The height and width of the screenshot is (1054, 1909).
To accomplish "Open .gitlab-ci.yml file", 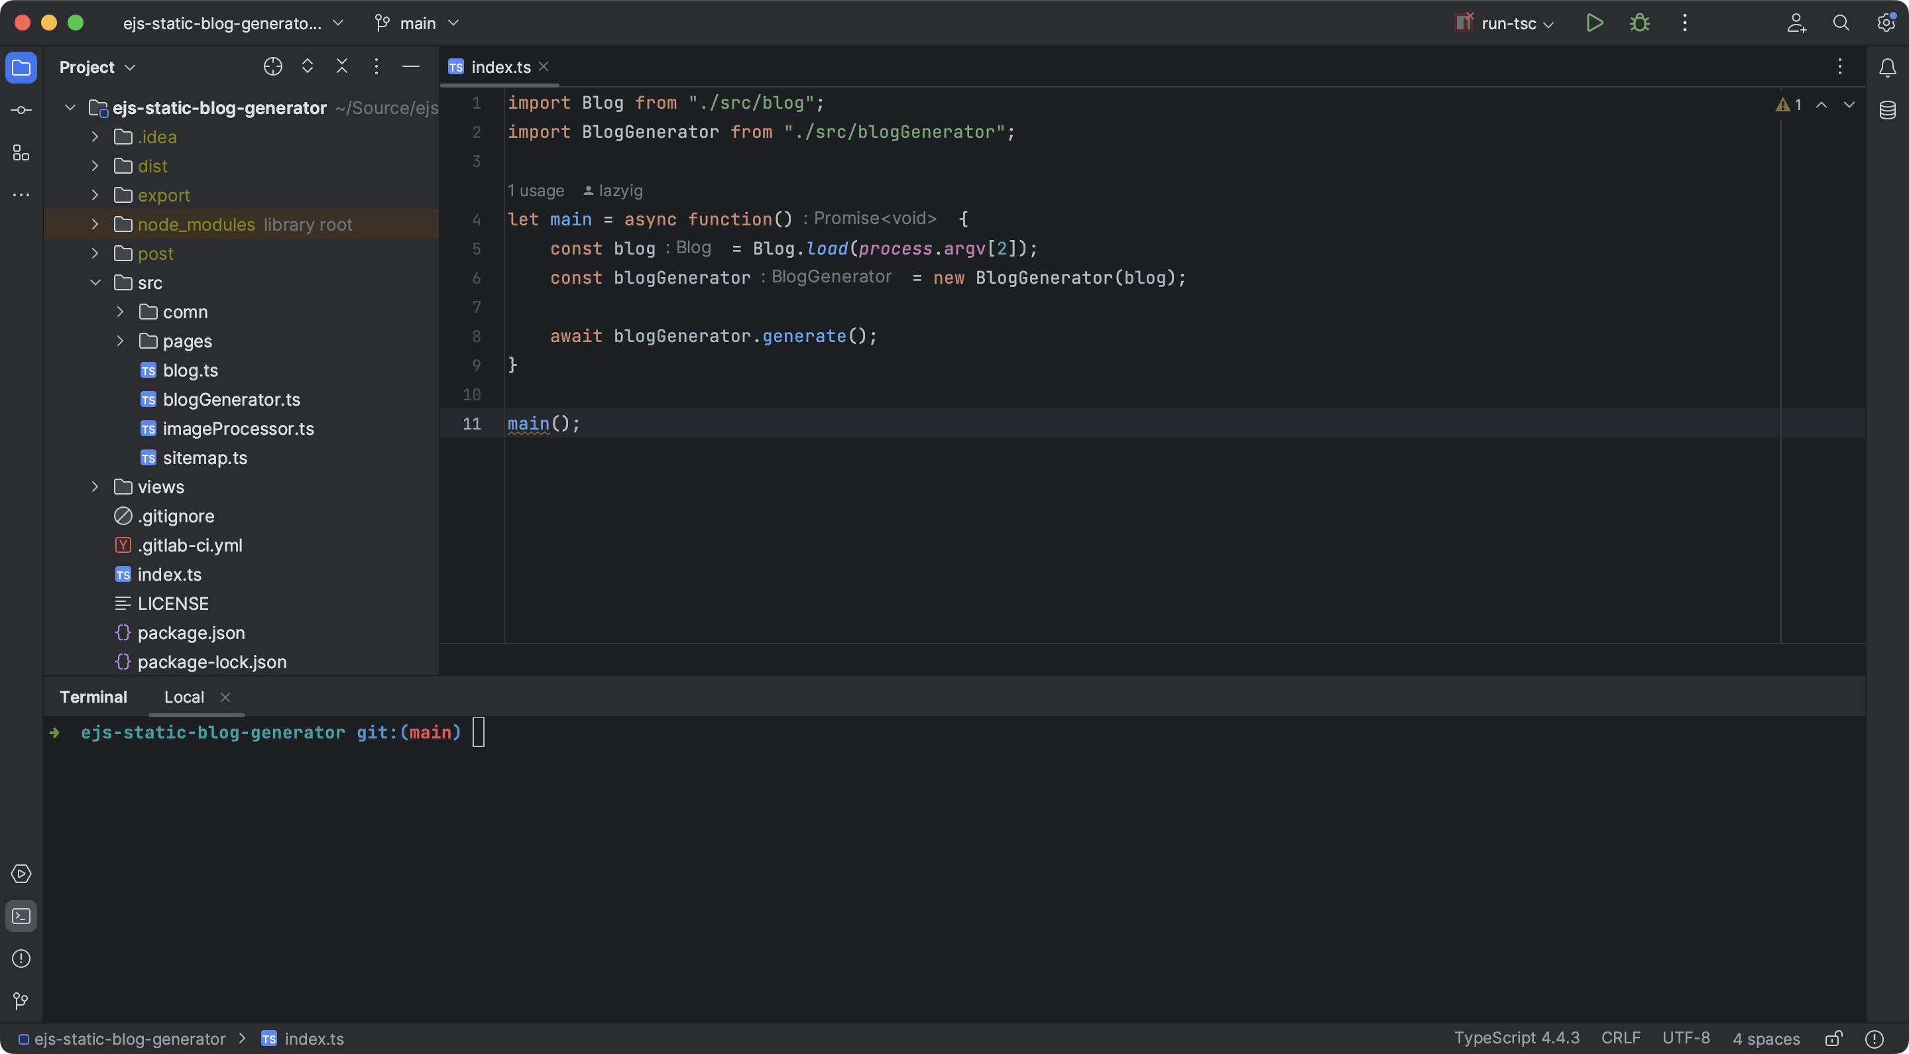I will (x=178, y=546).
